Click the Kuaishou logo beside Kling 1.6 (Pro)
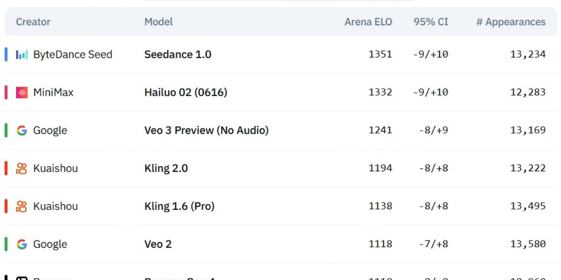The height and width of the screenshot is (280, 561). click(x=22, y=206)
